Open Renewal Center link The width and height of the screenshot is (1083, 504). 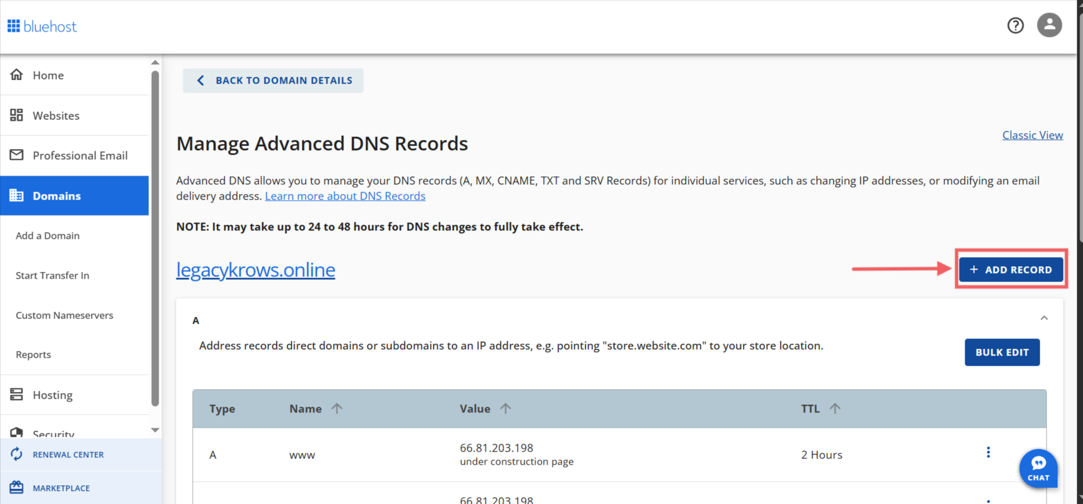[x=68, y=455]
